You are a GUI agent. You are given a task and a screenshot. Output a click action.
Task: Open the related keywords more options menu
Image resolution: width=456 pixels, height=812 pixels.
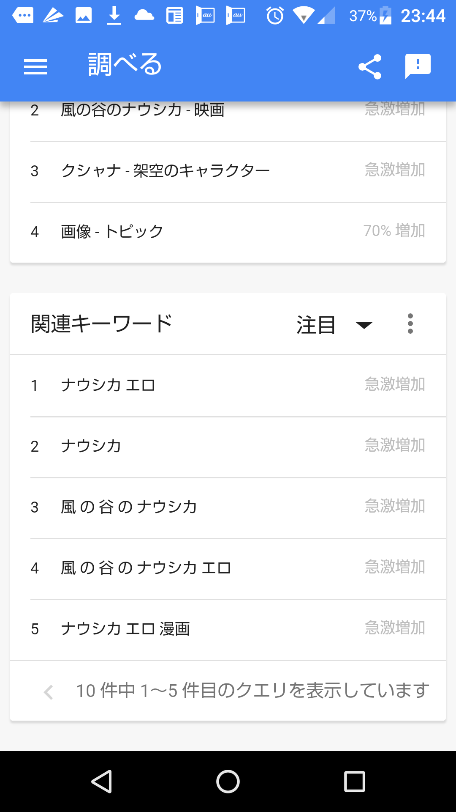(410, 324)
